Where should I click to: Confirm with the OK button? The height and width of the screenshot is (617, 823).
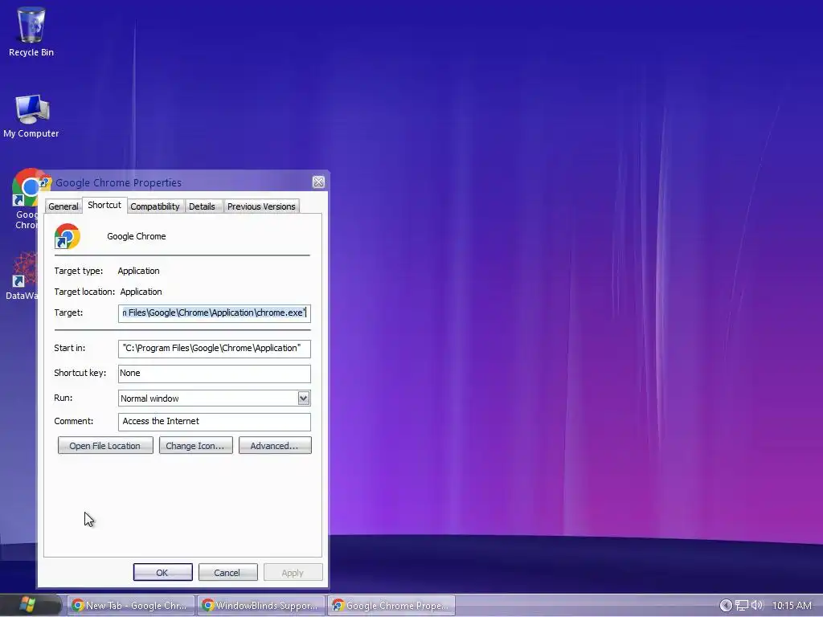pyautogui.click(x=162, y=572)
